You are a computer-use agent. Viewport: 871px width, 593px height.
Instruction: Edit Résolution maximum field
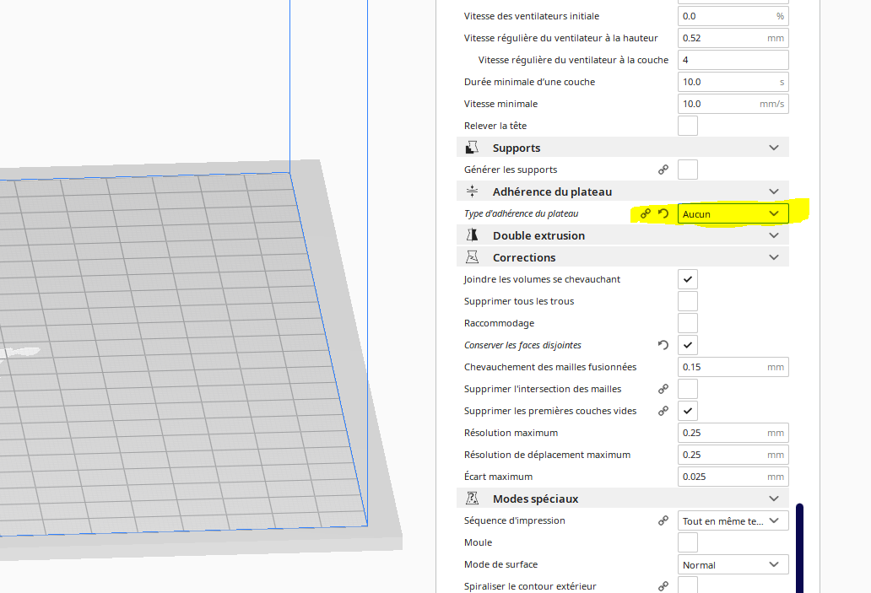tap(733, 433)
